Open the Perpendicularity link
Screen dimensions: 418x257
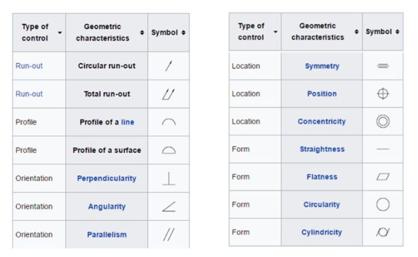[x=107, y=178]
